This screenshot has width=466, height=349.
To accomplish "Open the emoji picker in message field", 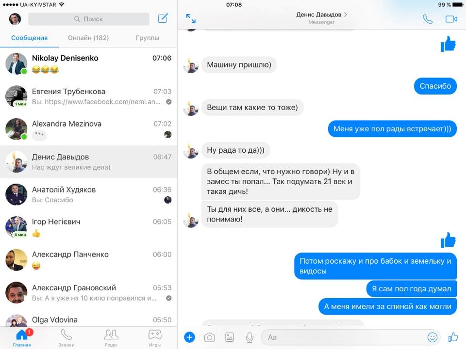I will (x=432, y=337).
